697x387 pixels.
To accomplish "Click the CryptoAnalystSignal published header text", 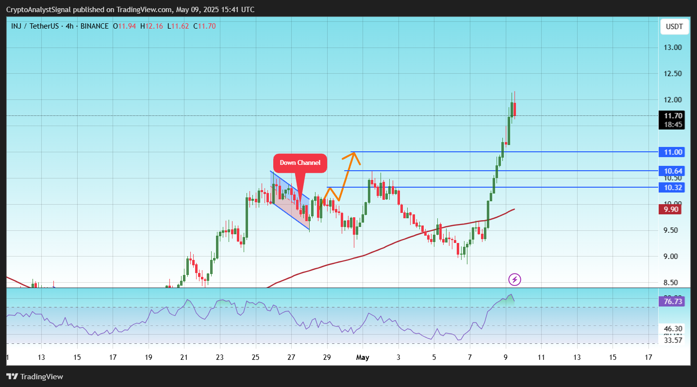I will [130, 10].
